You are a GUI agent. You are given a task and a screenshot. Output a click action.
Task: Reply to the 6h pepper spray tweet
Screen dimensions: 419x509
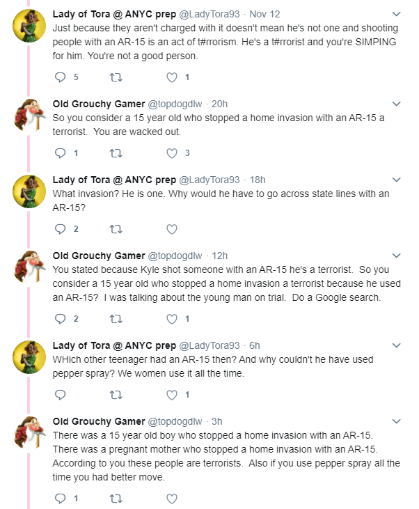[x=61, y=395]
